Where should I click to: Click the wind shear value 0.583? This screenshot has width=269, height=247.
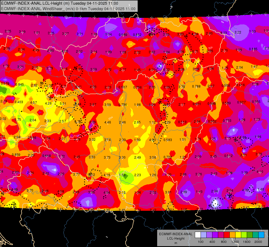(x=168, y=140)
